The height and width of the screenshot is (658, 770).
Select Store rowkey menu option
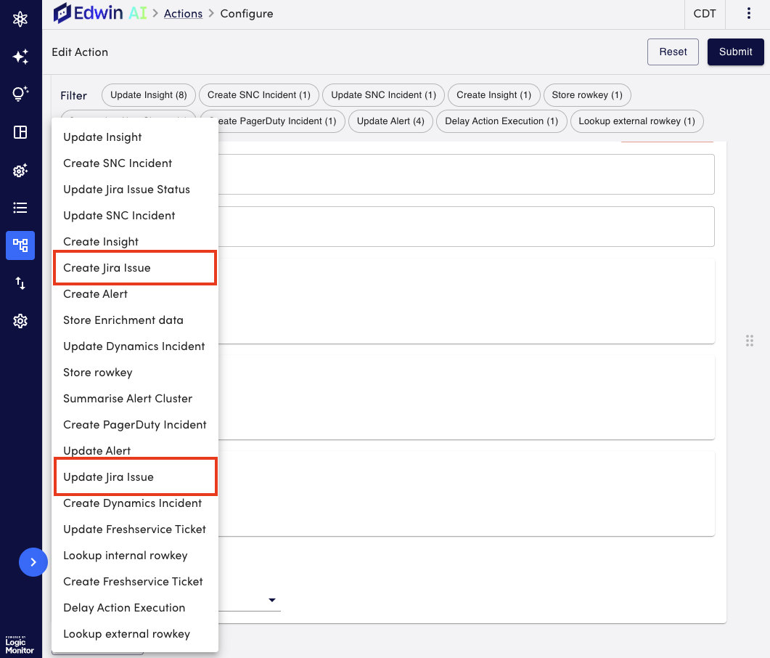[134, 372]
